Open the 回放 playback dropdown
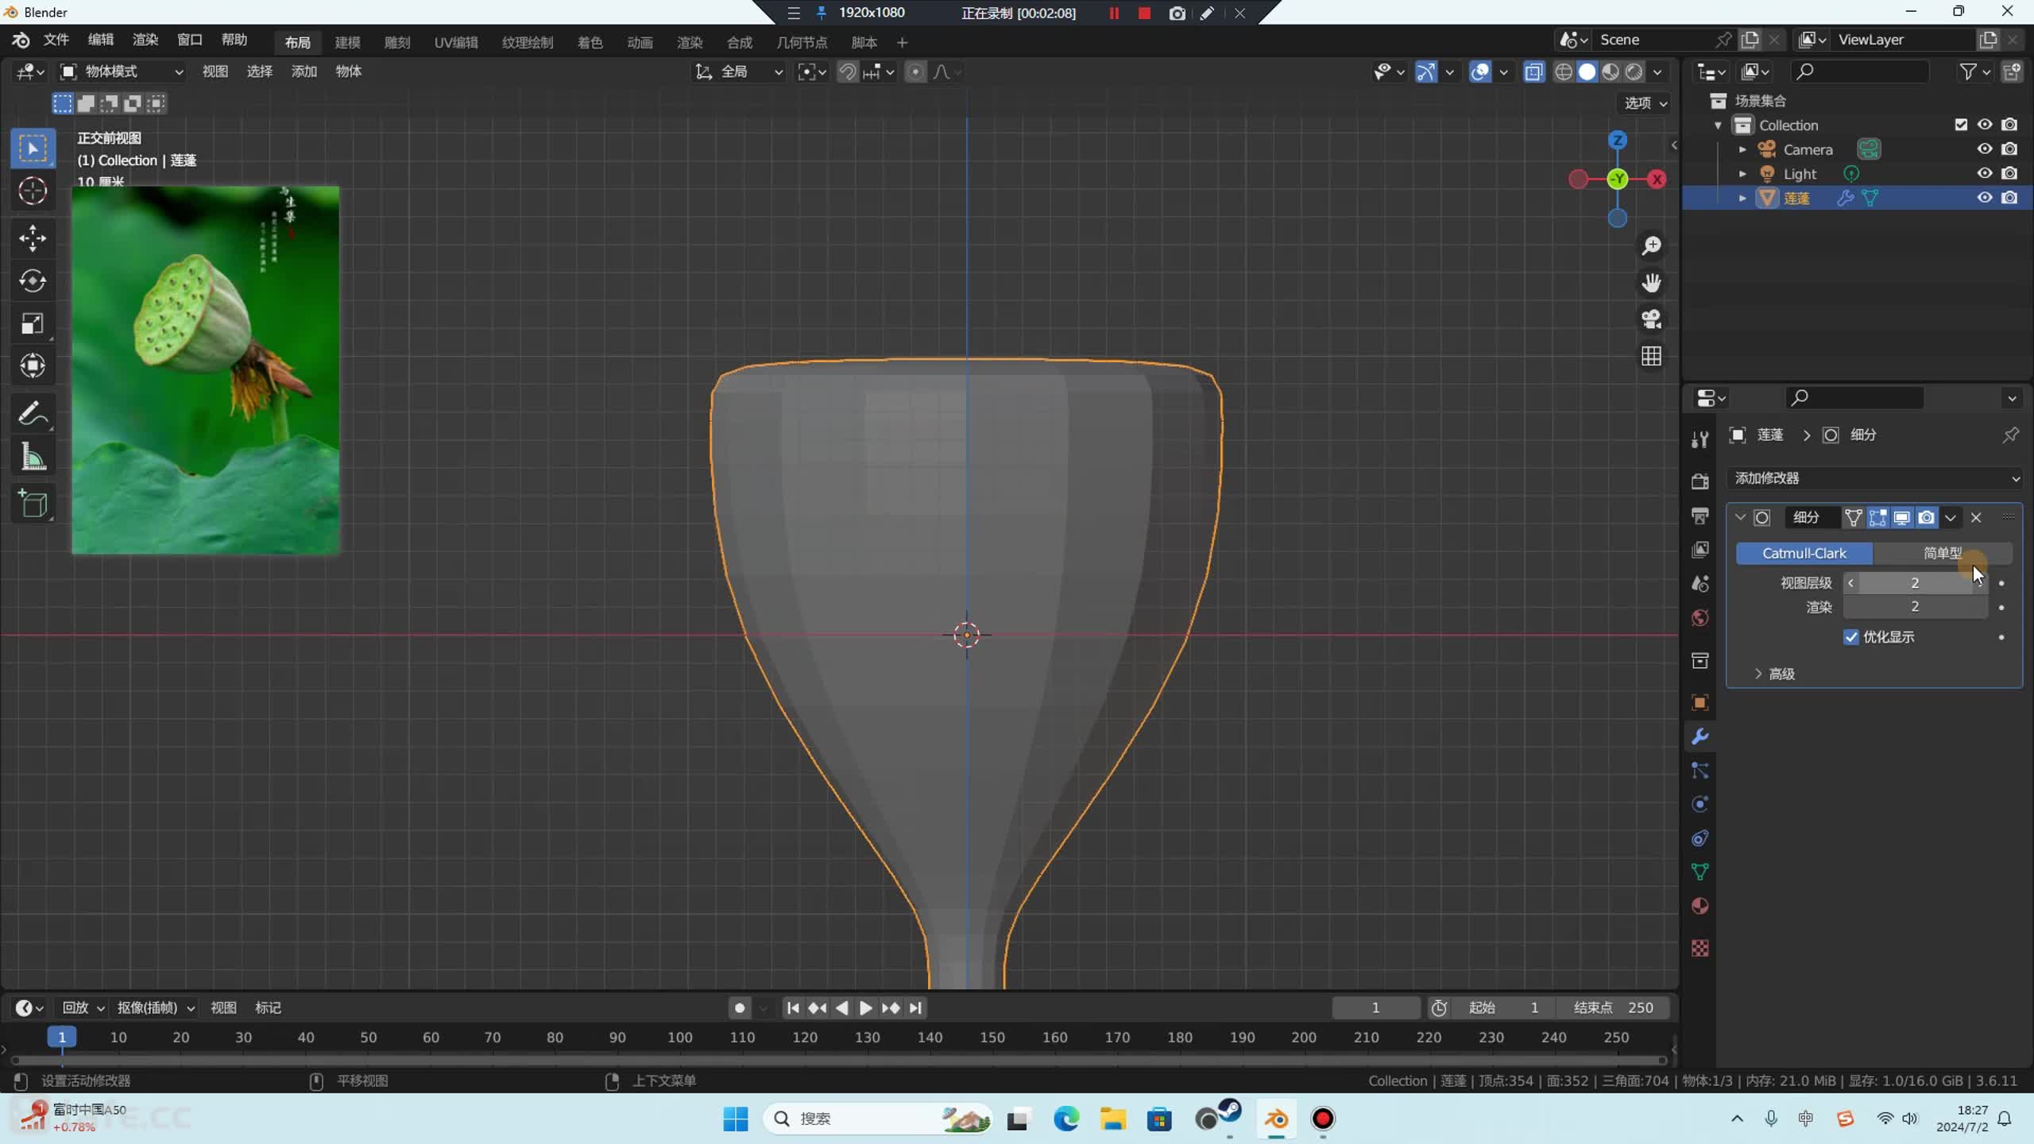2034x1144 pixels. [83, 1007]
